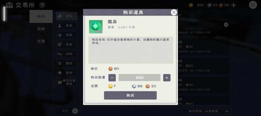Screen dimensions: 261x116
Task: Expand the 单价排序 sort dropdown
Action: (x=206, y=111)
